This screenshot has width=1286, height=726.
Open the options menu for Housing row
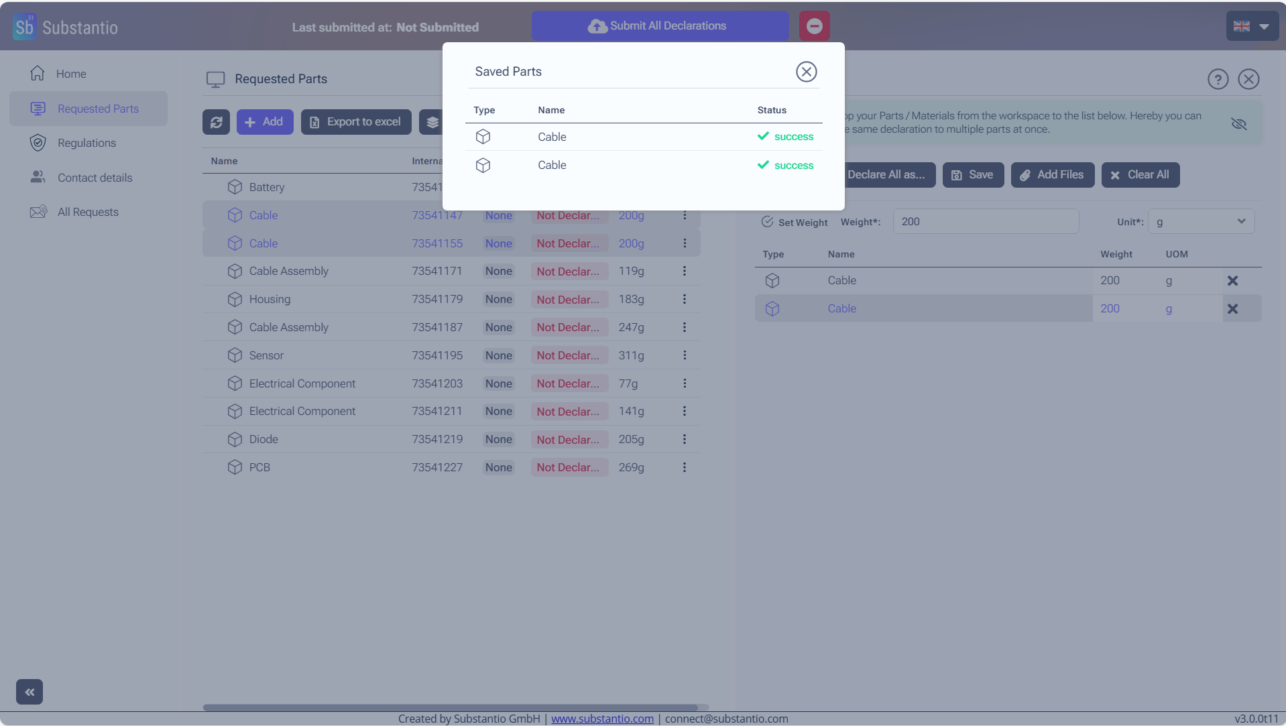[x=684, y=299]
